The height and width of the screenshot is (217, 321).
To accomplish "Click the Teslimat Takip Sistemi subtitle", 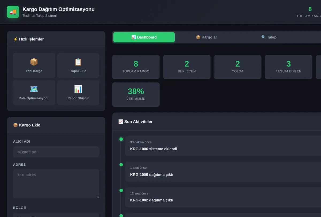I will coord(40,16).
